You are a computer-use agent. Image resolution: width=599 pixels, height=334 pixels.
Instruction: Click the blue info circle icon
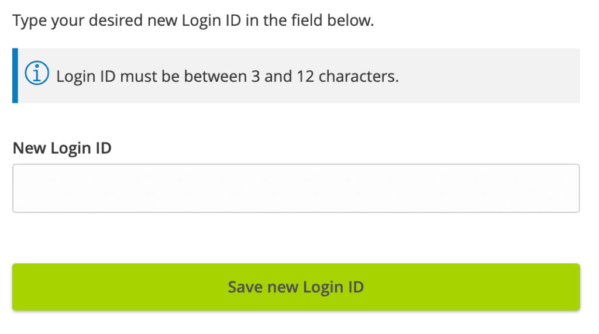pos(37,74)
